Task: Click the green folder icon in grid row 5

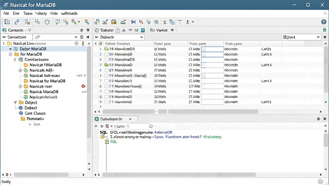Action: [106, 65]
